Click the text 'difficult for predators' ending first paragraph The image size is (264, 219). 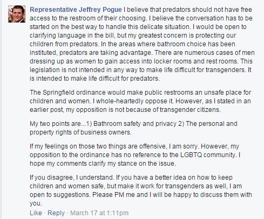pos(127,79)
